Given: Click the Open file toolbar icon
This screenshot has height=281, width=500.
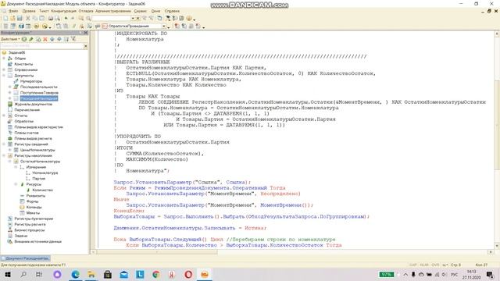Looking at the screenshot, I should pos(12,18).
